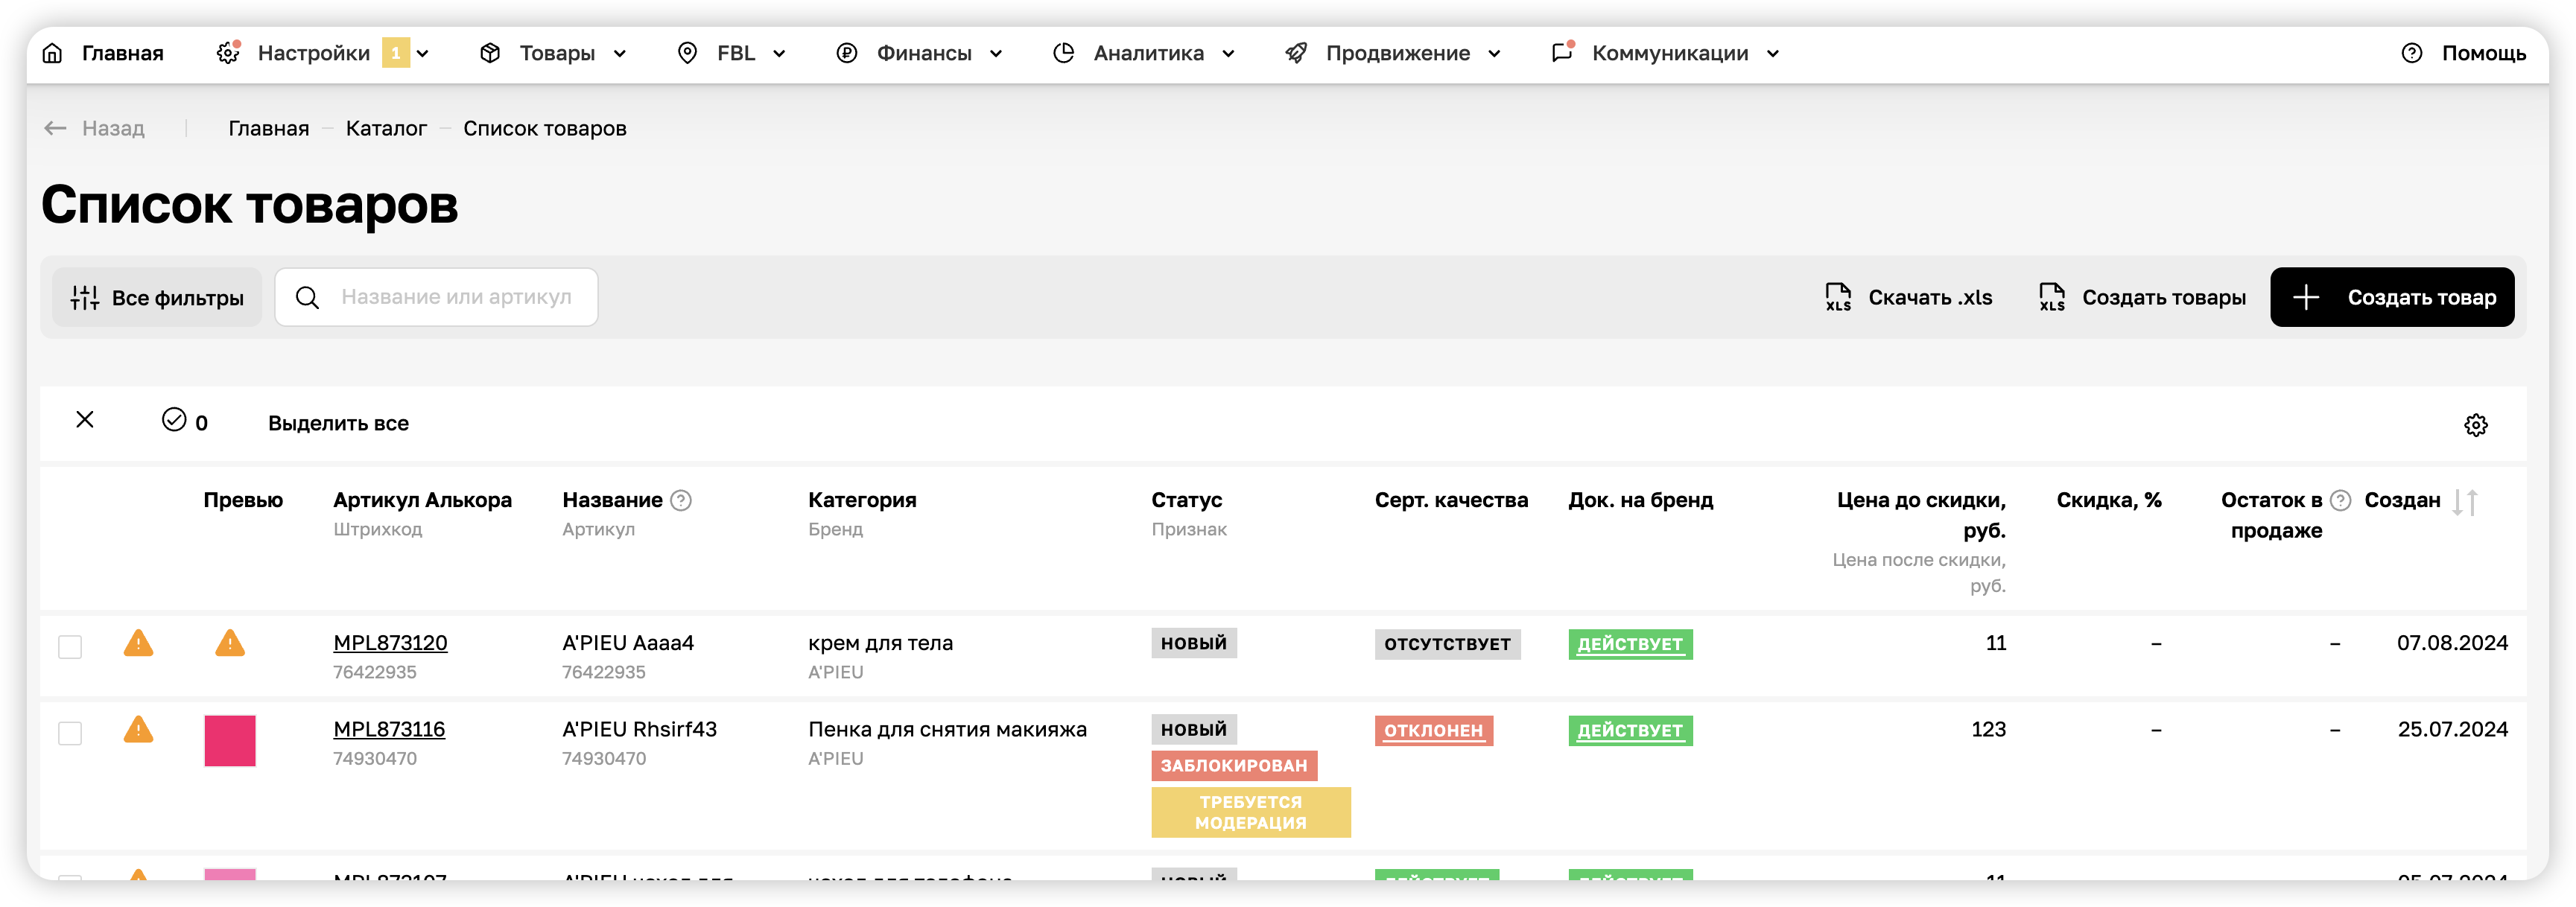Click the warning icon in the MPL873120 row
Viewport: 2576px width, 907px height.
pyautogui.click(x=138, y=643)
